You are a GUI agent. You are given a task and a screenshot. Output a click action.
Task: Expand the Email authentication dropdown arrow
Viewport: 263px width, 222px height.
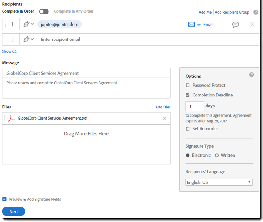point(199,25)
